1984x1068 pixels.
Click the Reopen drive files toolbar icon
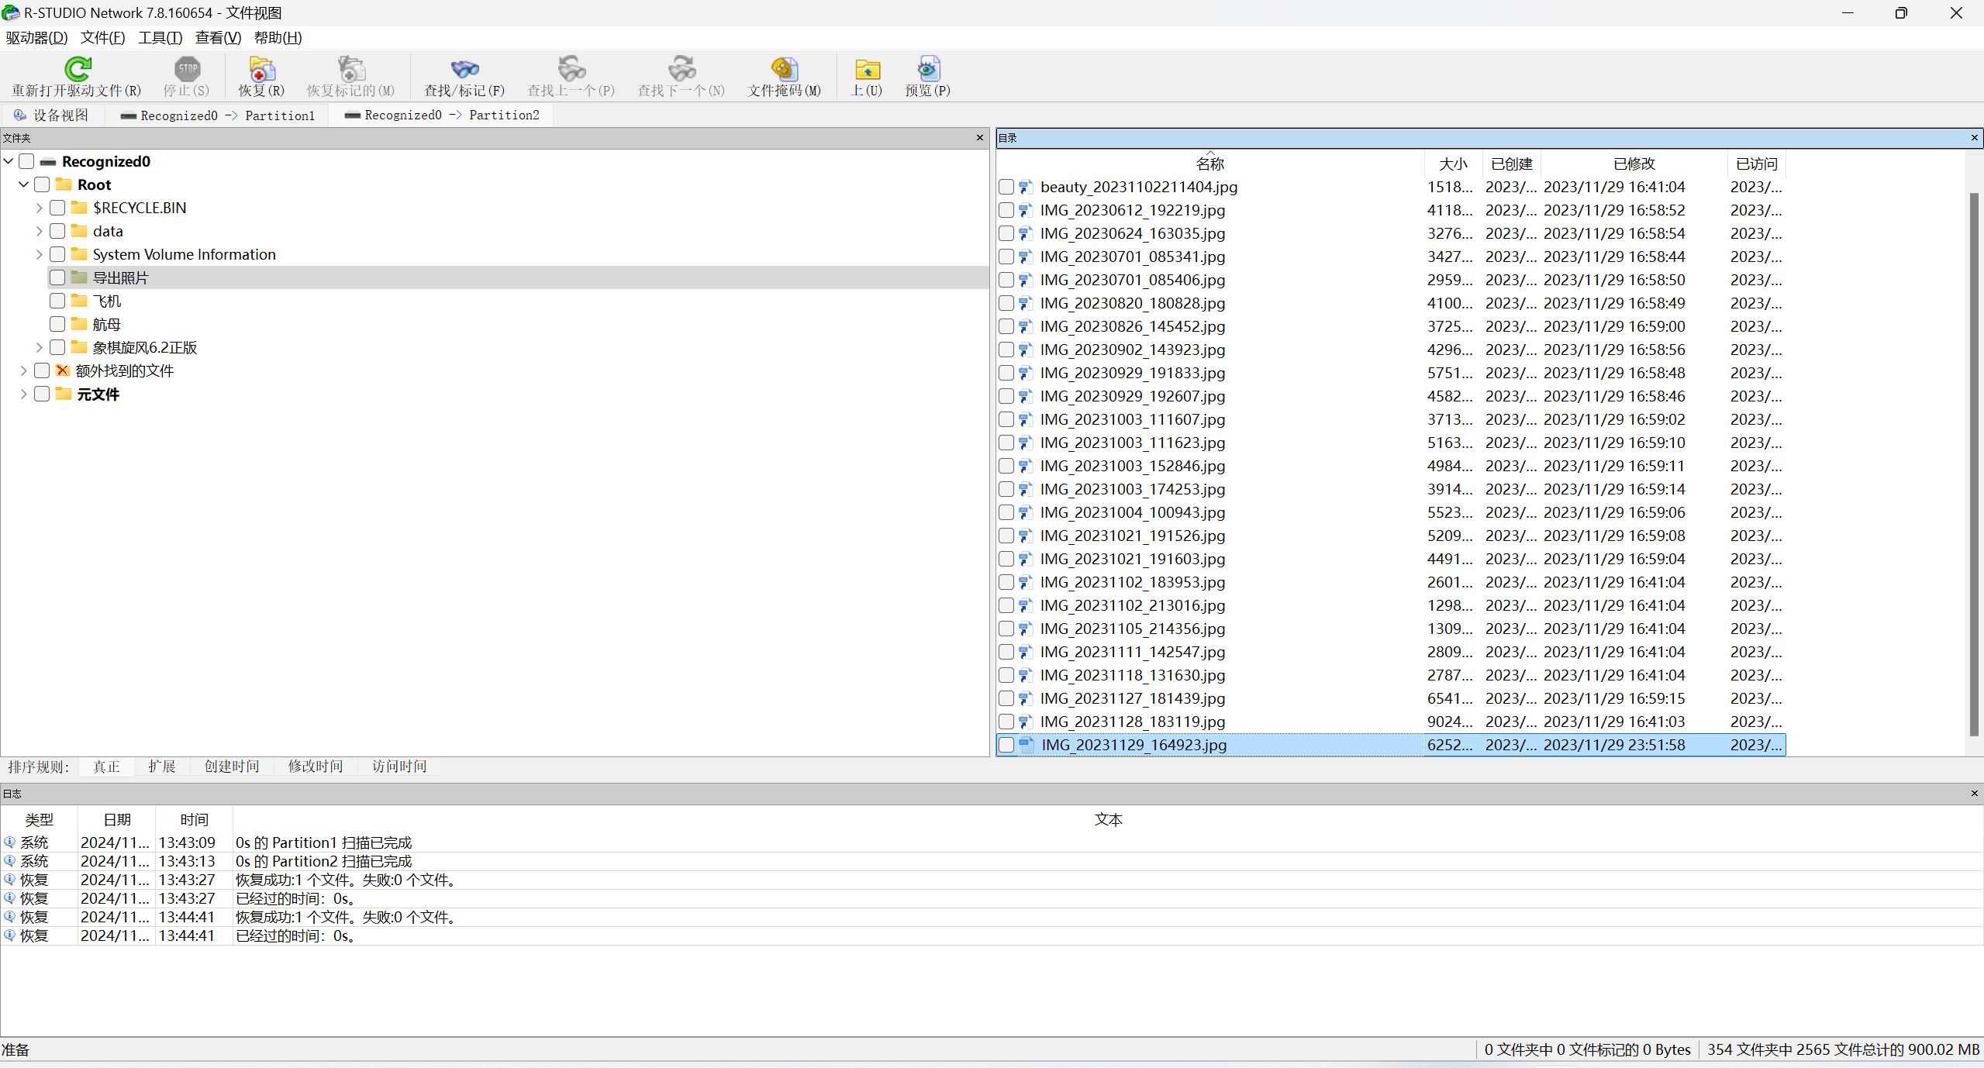coord(77,70)
